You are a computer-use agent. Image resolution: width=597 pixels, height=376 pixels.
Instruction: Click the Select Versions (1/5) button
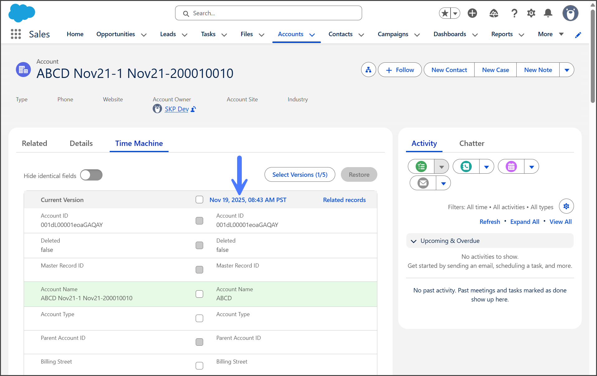tap(300, 175)
